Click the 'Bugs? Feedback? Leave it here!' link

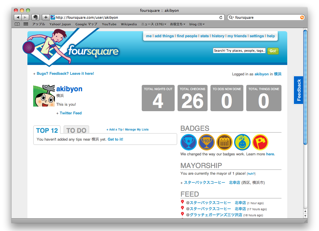pos(65,73)
